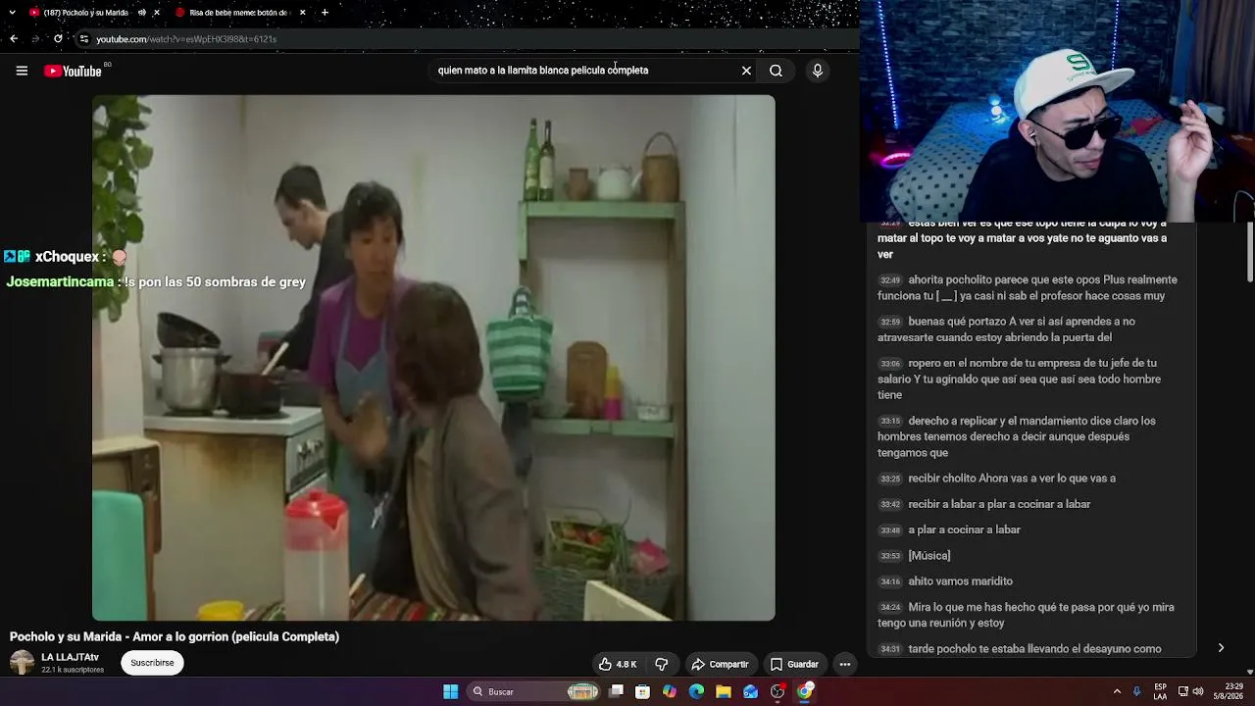Viewport: 1255px width, 706px height.
Task: Reload the current browser page
Action: 58,39
